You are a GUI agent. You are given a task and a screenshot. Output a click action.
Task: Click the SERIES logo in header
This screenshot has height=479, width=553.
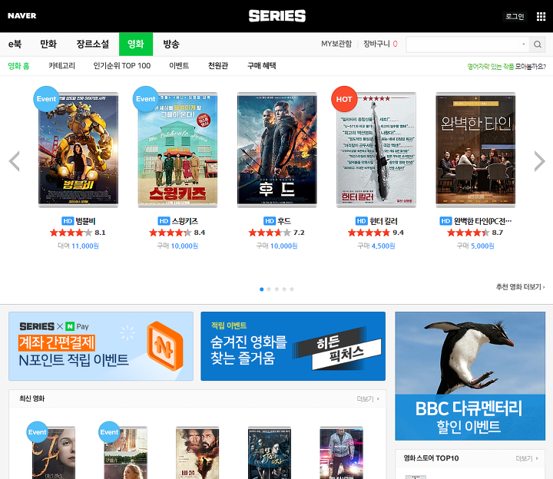276,16
